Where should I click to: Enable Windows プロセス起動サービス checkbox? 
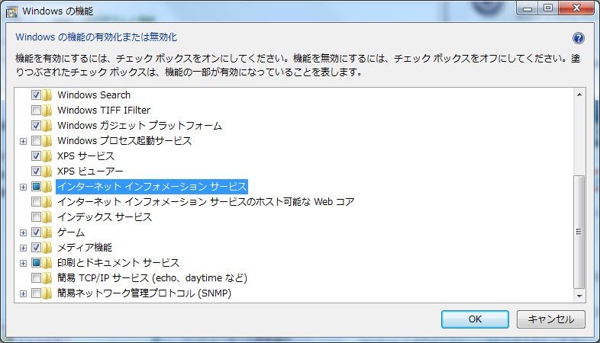[36, 140]
